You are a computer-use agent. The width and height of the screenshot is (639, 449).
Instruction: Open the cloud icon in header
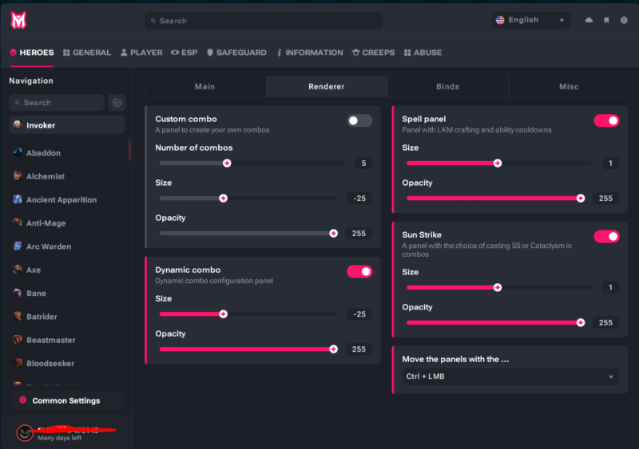coord(589,20)
